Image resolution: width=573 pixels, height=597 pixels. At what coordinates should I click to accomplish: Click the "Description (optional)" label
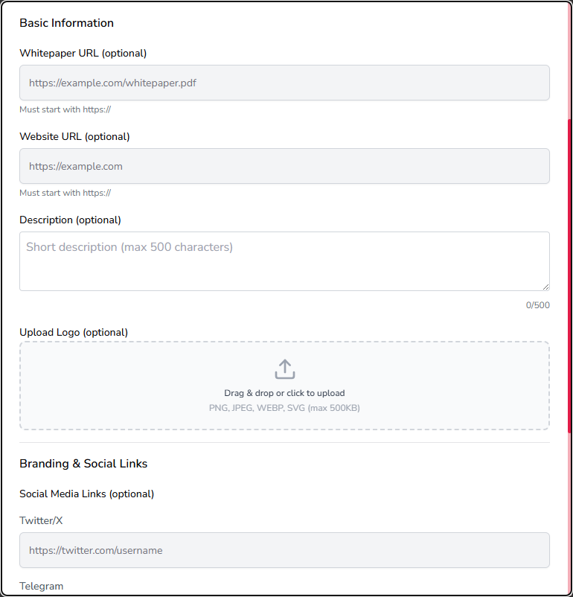click(x=70, y=220)
